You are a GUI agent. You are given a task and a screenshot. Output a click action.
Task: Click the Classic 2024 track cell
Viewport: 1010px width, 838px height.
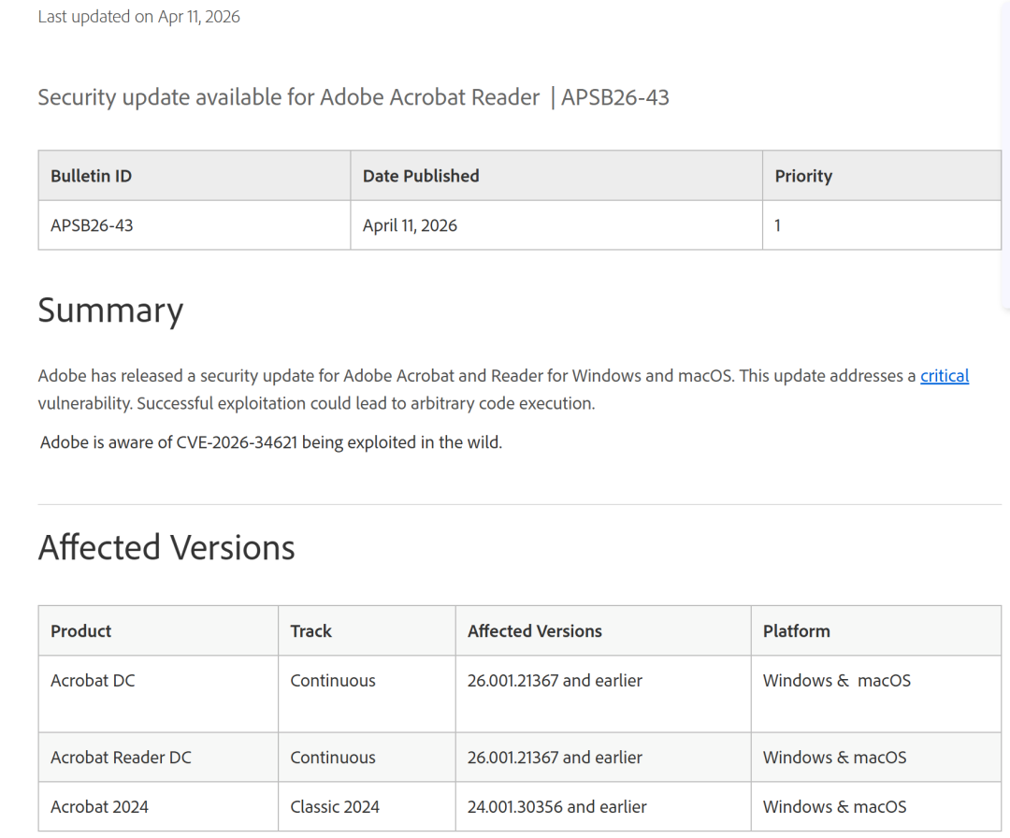click(335, 807)
